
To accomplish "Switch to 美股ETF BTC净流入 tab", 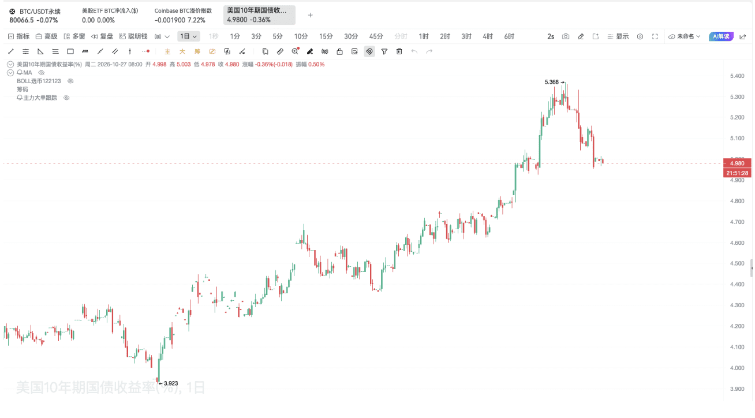I will click(x=110, y=15).
